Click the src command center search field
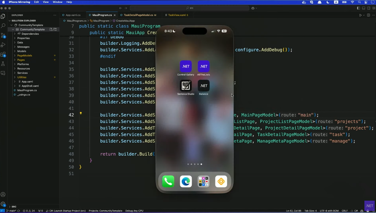Viewport: 376px width, 213px height. (189, 8)
